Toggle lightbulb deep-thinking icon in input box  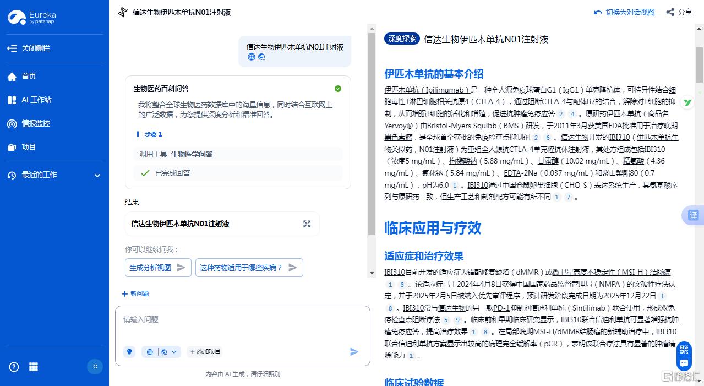pos(129,351)
